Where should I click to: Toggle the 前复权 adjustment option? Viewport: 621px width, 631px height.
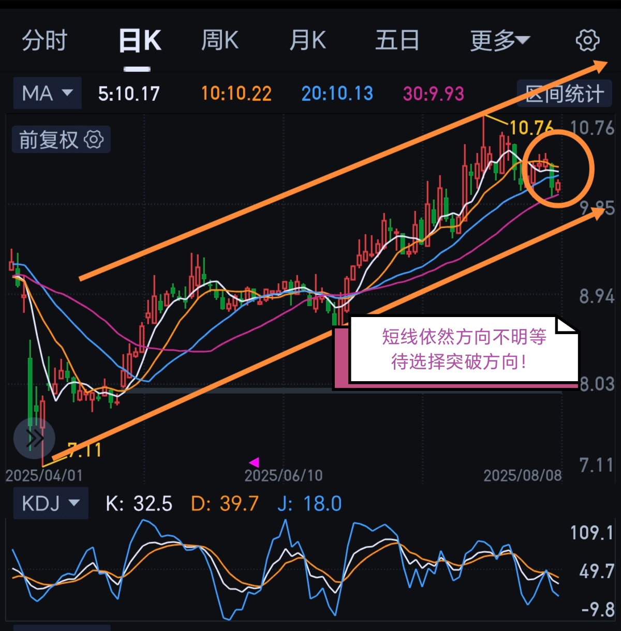49,140
